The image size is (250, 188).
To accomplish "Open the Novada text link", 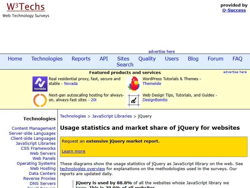I will pos(71,84).
